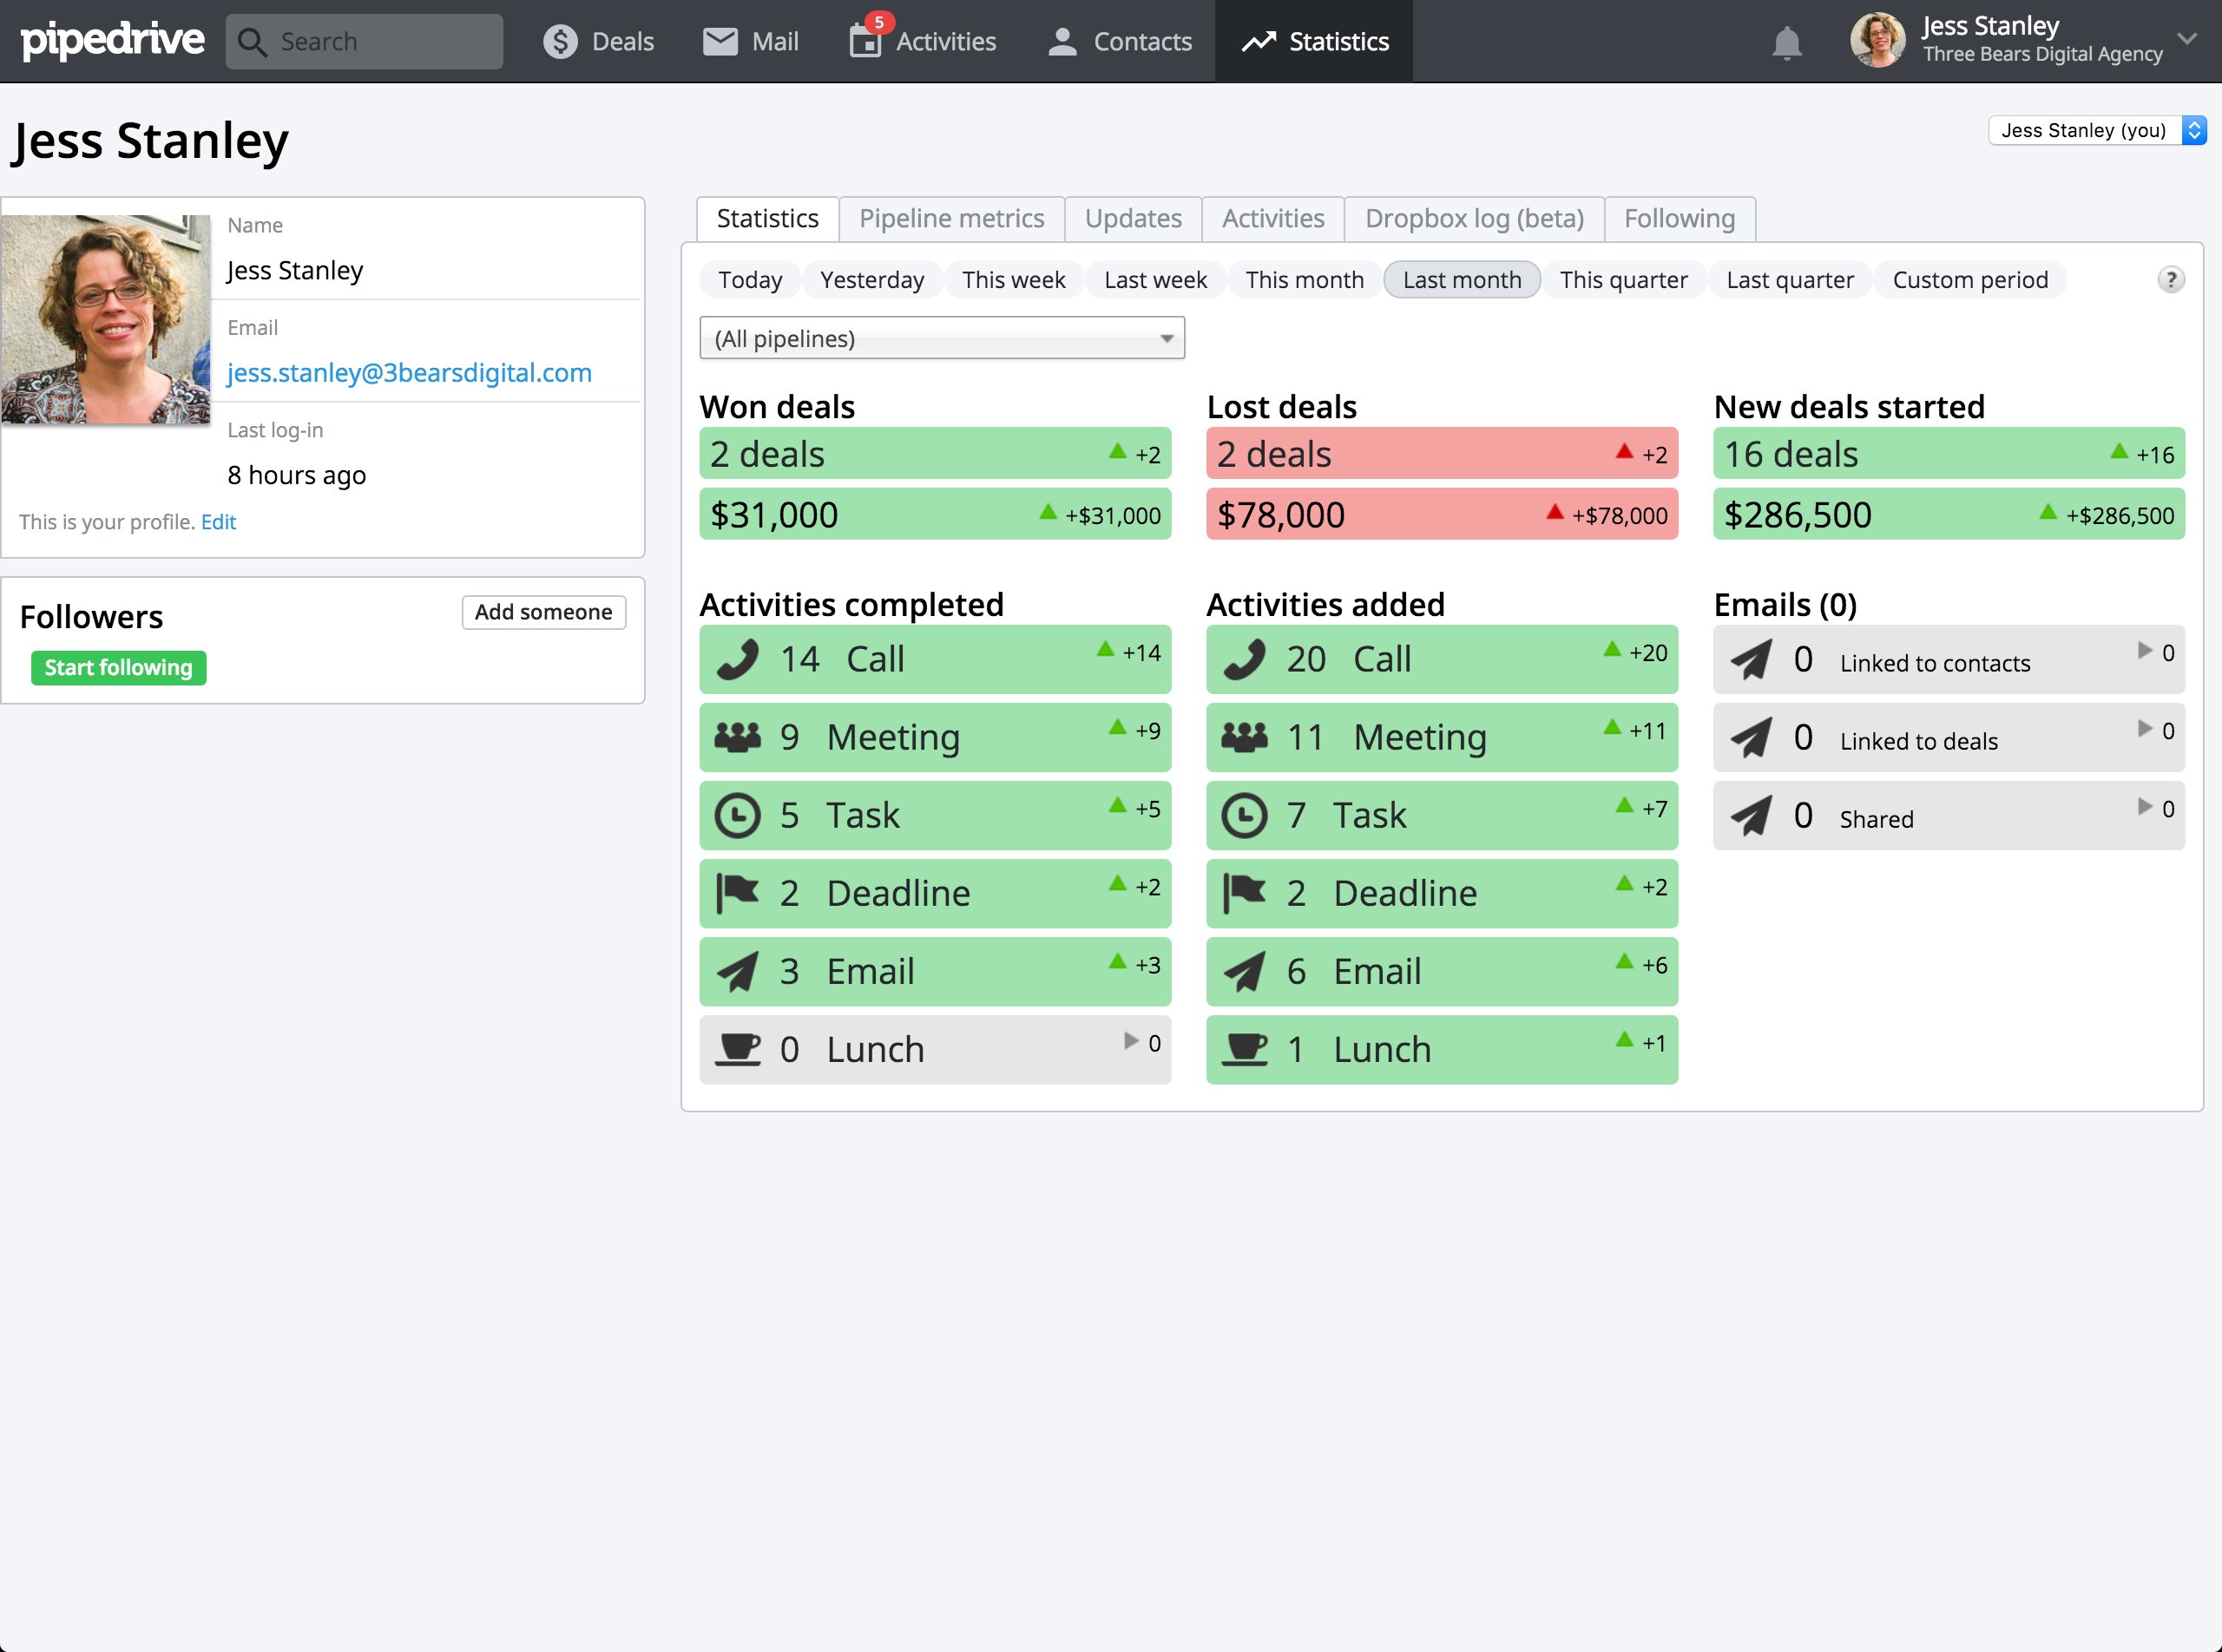Click into the Search field
2222x1652 pixels.
(365, 41)
